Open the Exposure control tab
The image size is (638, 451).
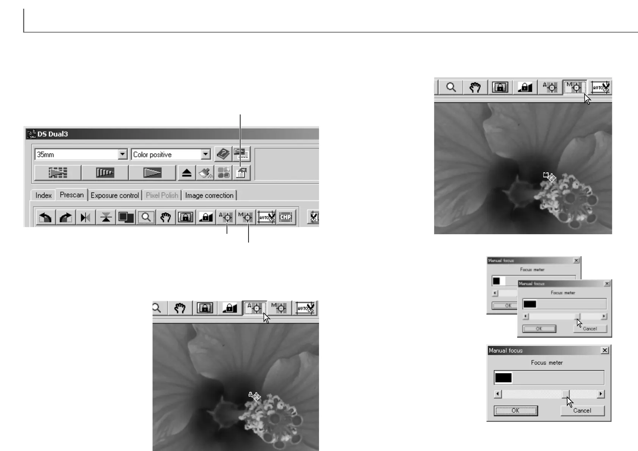[115, 195]
